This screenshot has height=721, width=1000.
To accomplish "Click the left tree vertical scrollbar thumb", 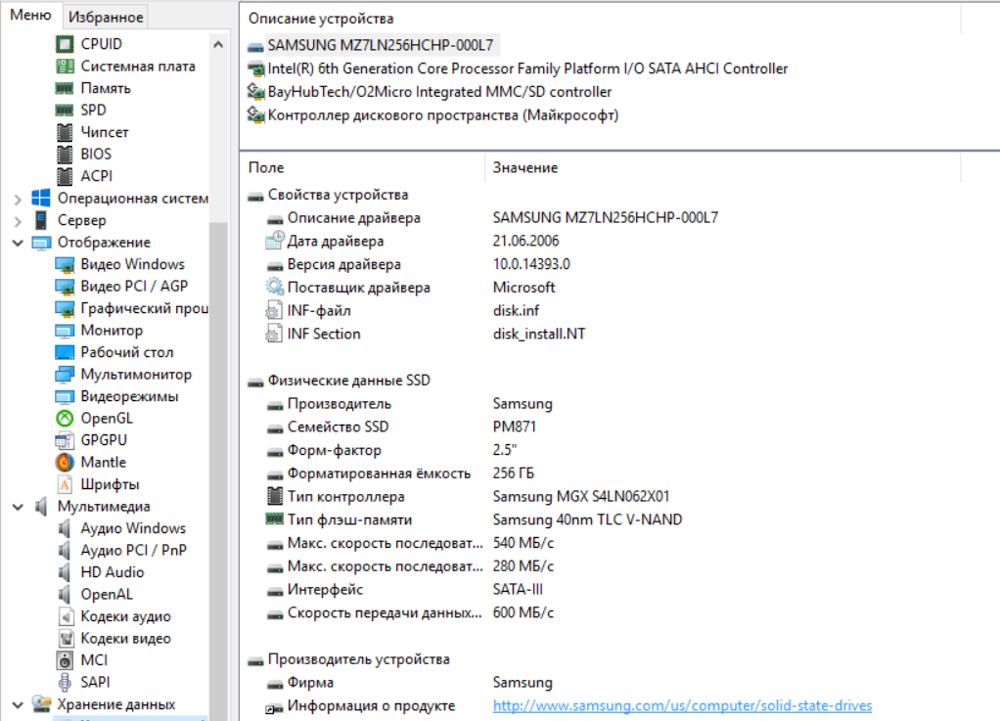I will (x=218, y=472).
